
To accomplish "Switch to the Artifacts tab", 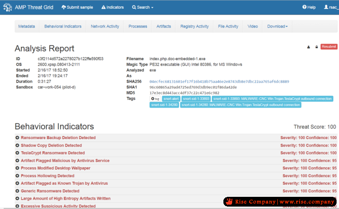I will [x=164, y=26].
